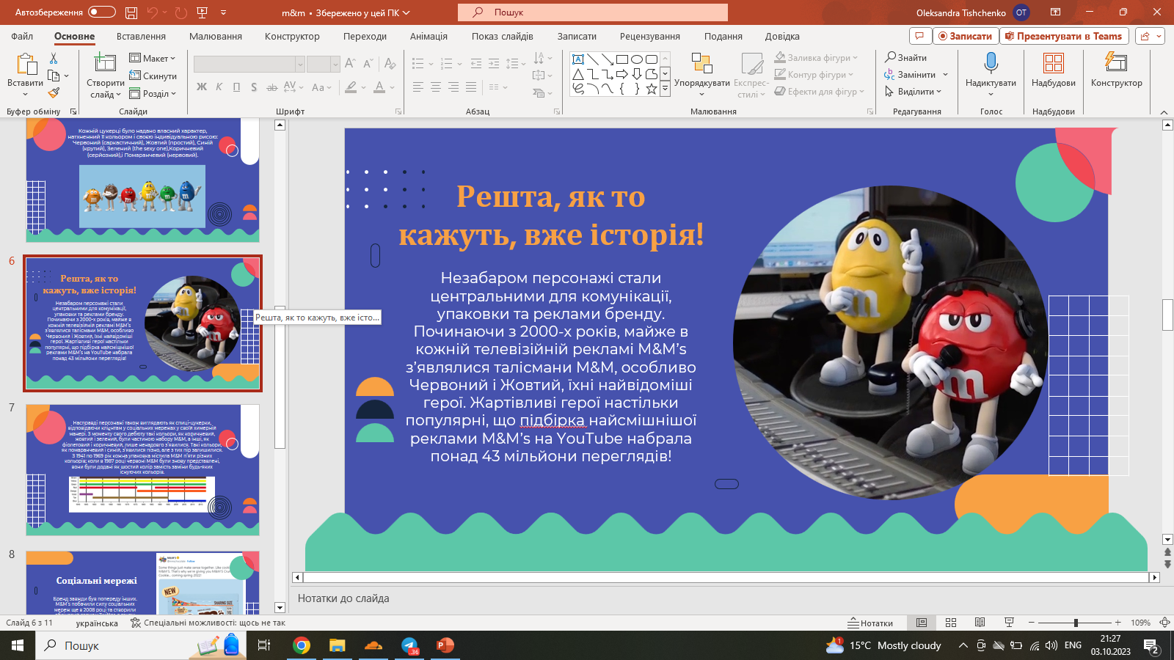Select slide 7 thumbnail
This screenshot has width=1174, height=660.
(142, 469)
